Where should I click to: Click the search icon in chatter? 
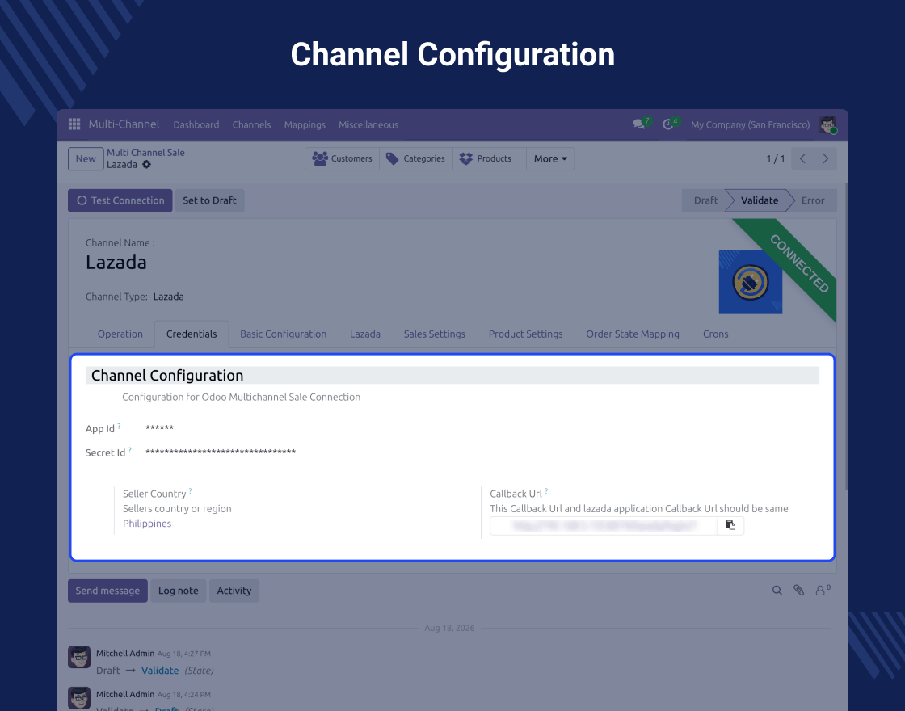777,591
